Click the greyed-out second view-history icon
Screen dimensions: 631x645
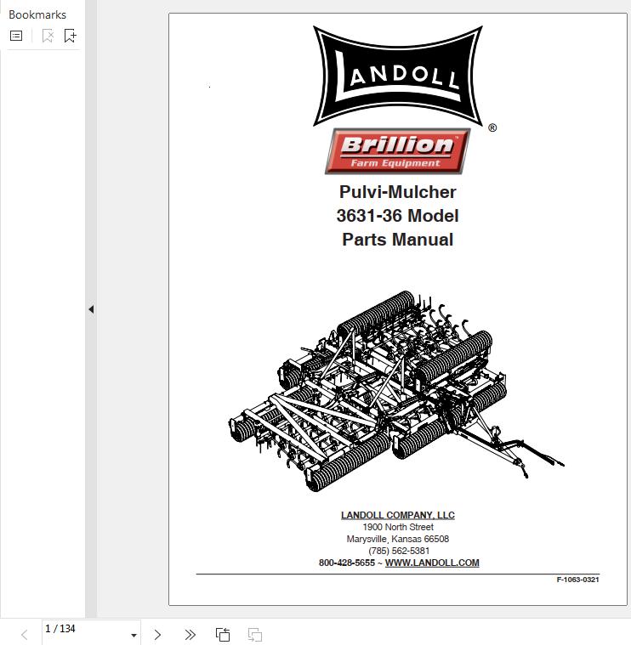tap(254, 635)
